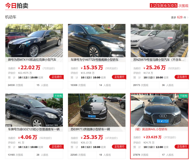Click the 今日拍卖 heading
Screen dimensions: 191x161
click(17, 6)
